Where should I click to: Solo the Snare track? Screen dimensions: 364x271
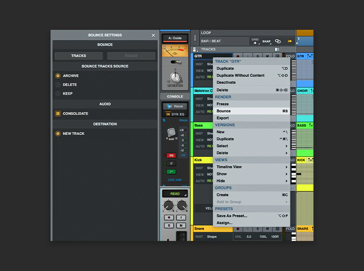tap(258, 229)
